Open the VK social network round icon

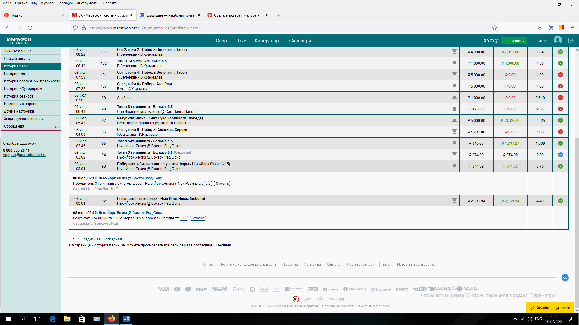565,278
